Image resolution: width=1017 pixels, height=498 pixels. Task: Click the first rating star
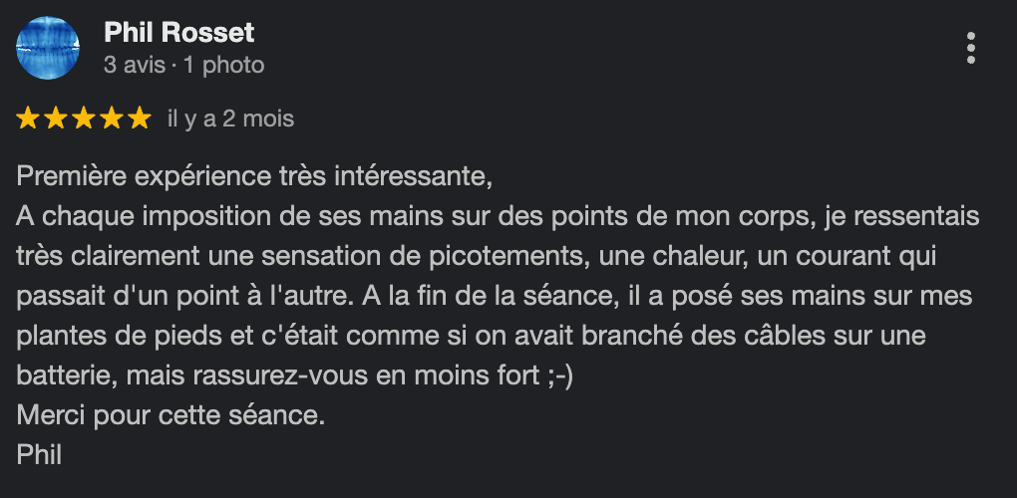click(28, 120)
